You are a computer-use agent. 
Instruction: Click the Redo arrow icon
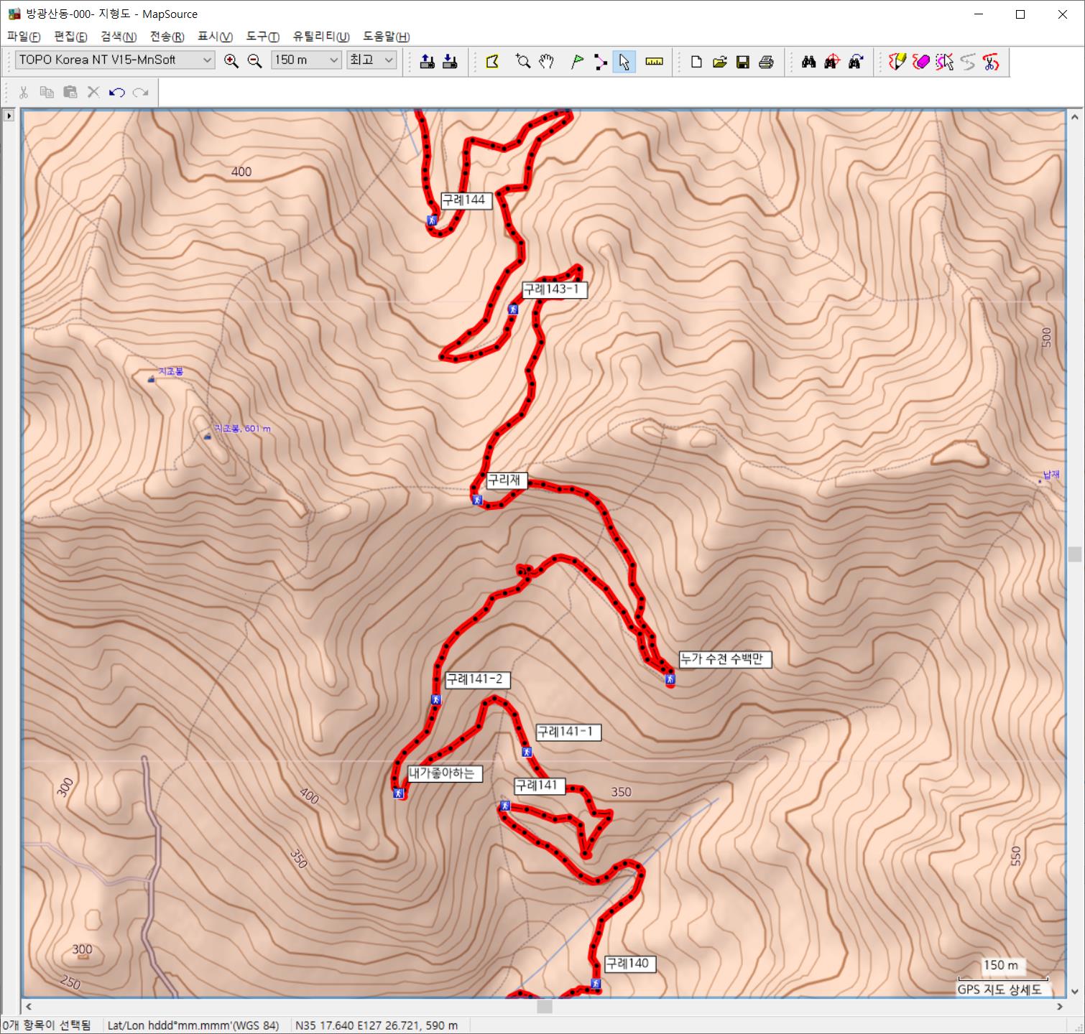coord(140,92)
